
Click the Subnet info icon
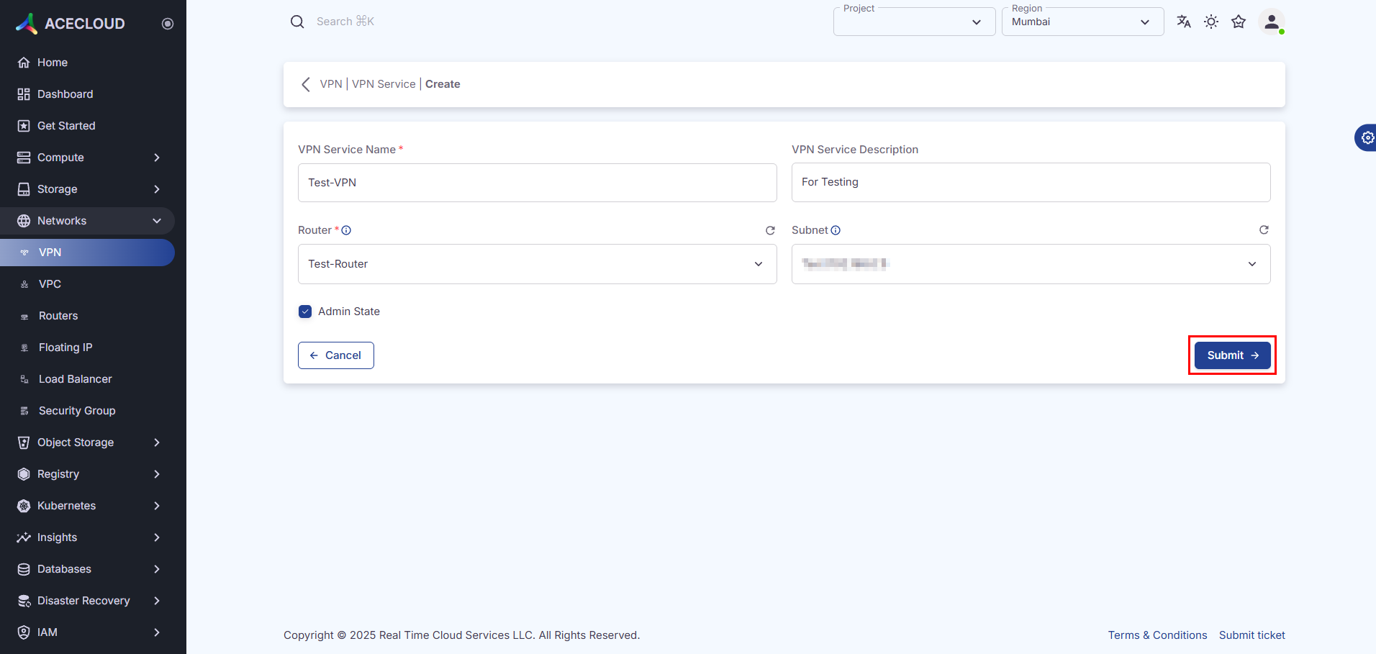[836, 230]
